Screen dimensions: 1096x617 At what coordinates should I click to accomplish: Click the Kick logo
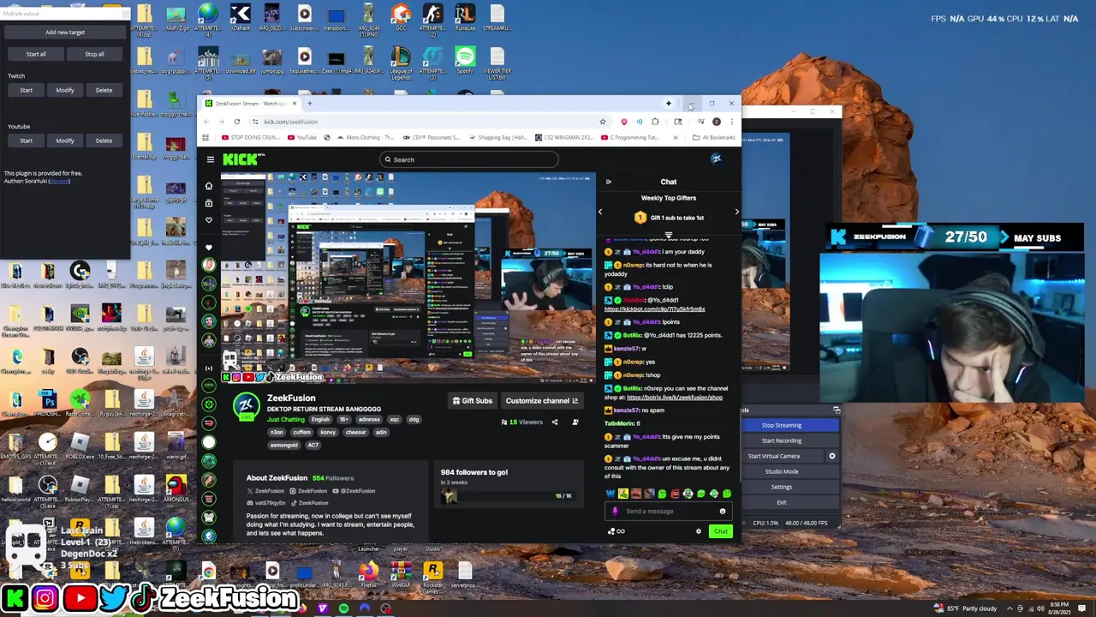click(243, 159)
